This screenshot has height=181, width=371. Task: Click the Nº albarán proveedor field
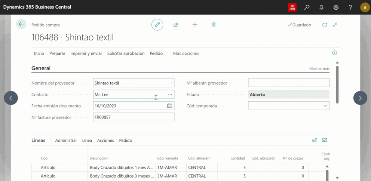288,83
